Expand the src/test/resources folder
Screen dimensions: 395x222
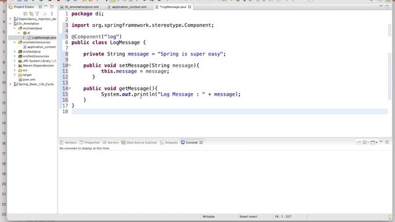15,56
